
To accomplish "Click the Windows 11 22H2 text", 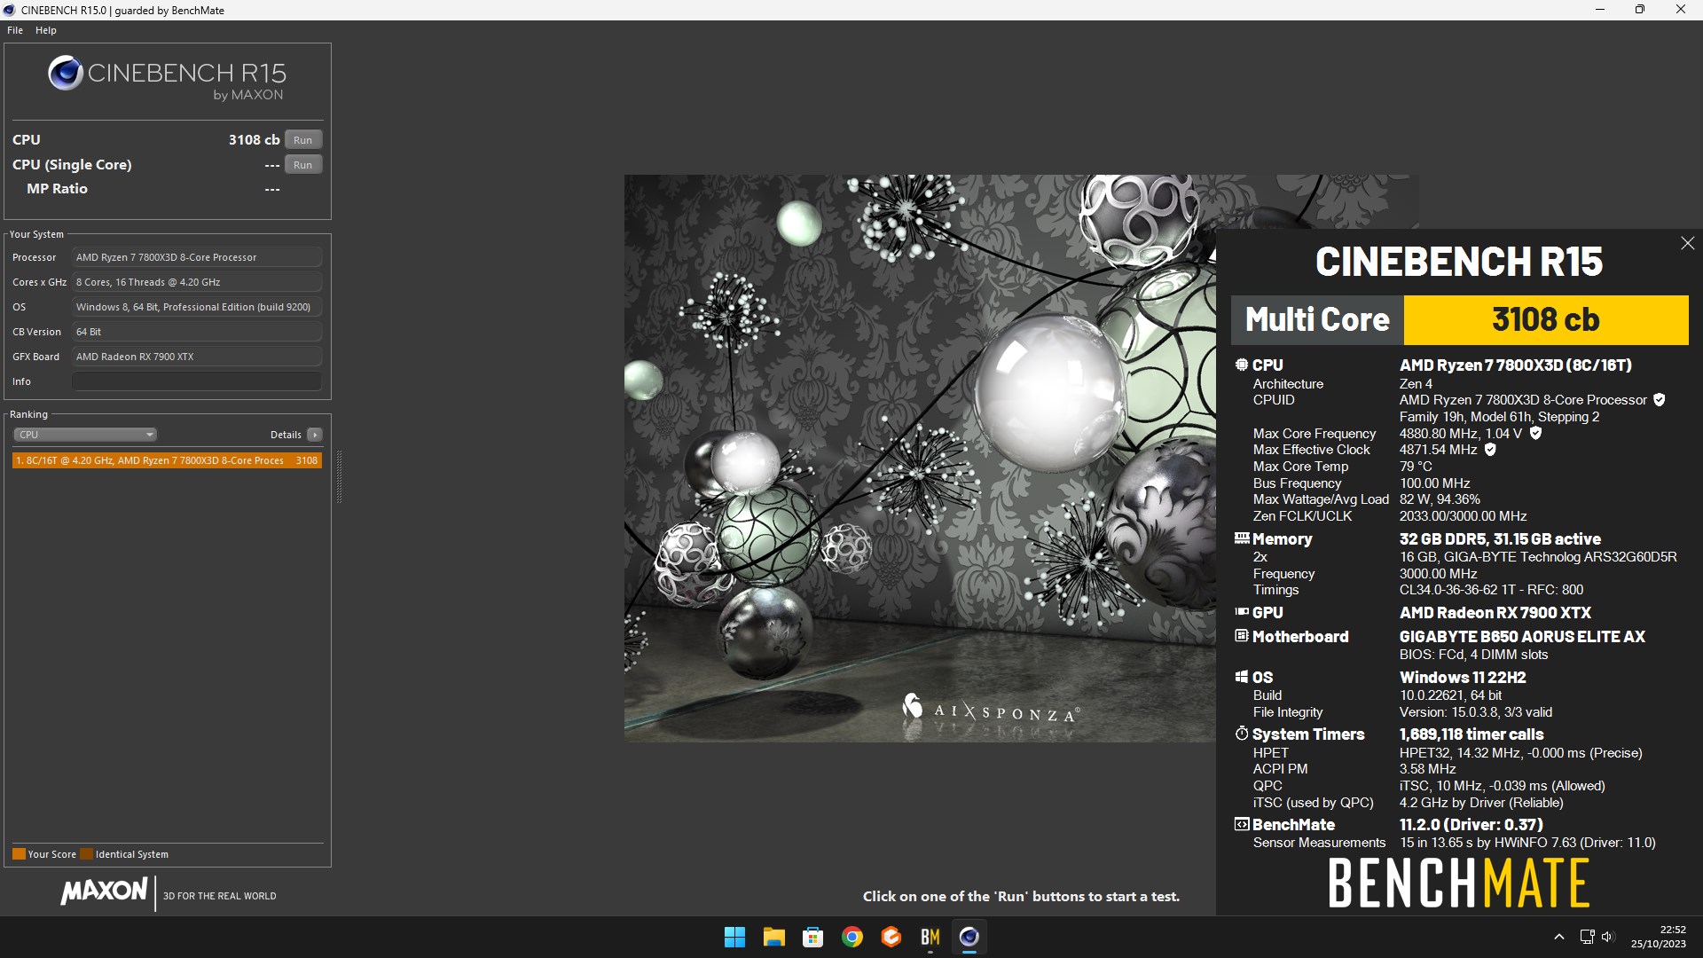I will click(1463, 677).
